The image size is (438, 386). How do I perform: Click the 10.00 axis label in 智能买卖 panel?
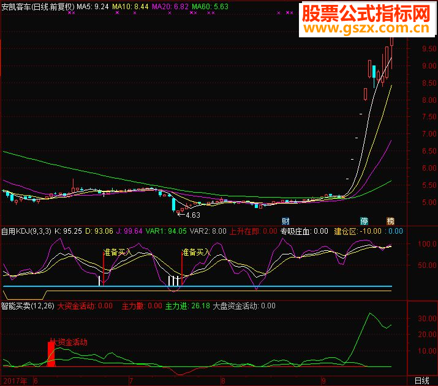pyautogui.click(x=427, y=351)
